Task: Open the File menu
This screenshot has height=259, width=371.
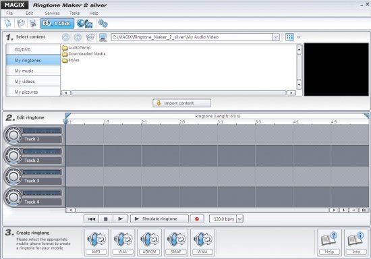Action: click(x=9, y=13)
